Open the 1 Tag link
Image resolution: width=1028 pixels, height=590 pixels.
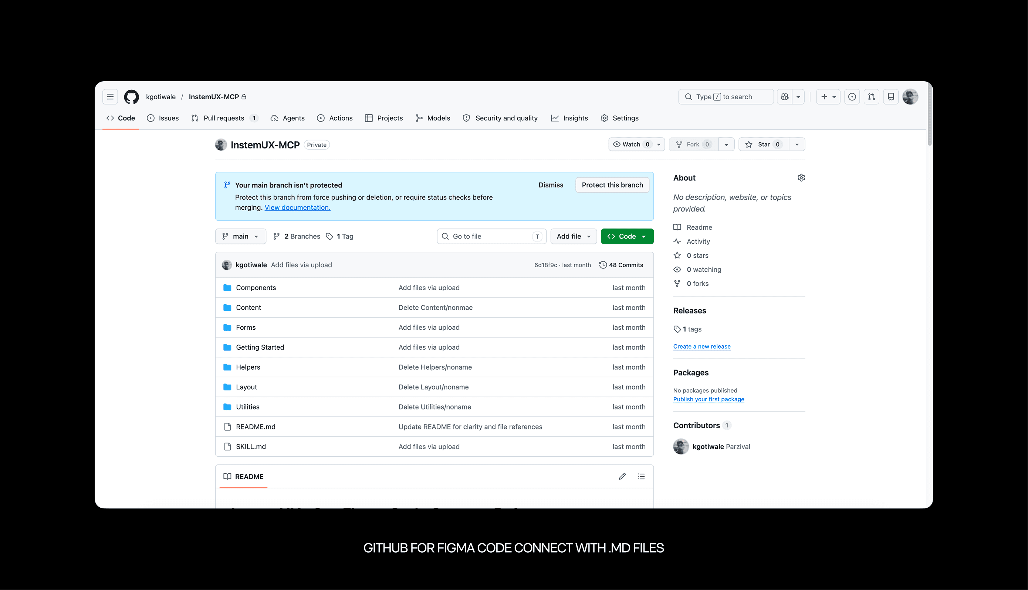tap(340, 237)
